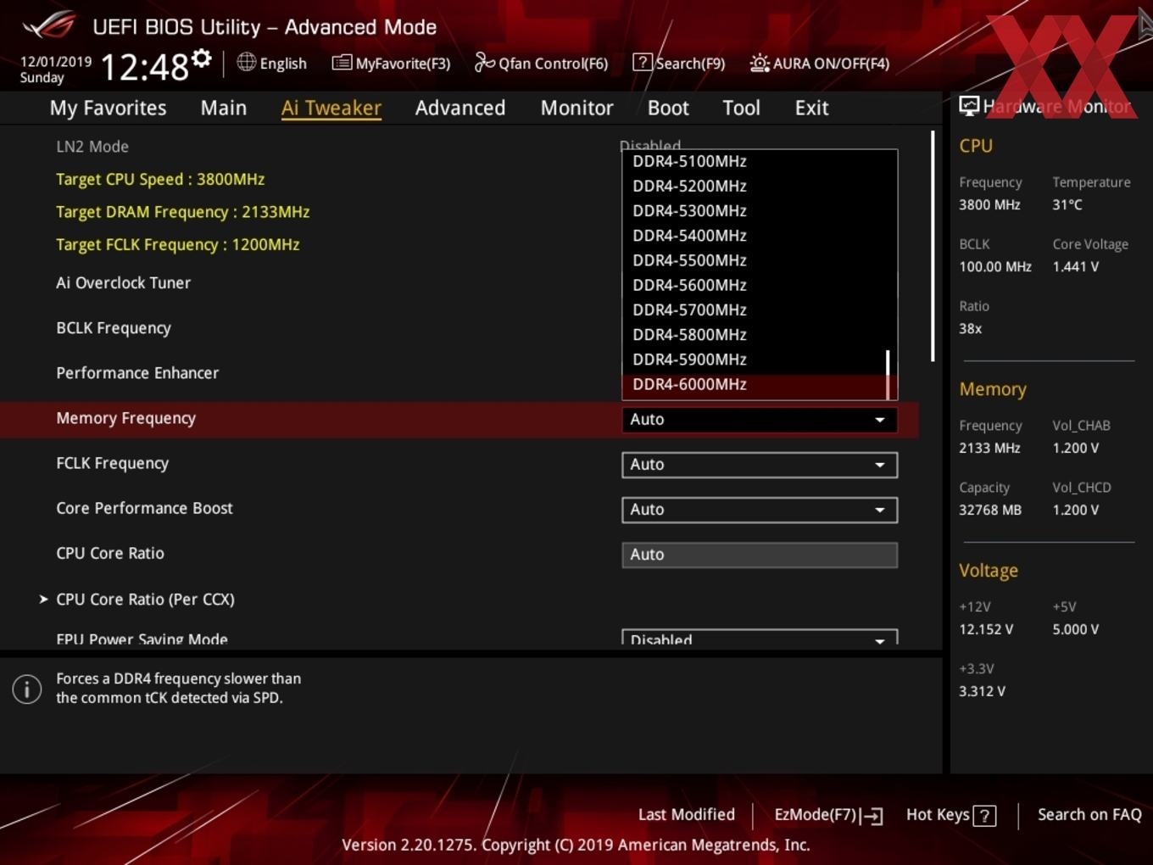Click the EzMode(F7) switch arrow icon
This screenshot has height=865, width=1153.
[x=872, y=816]
